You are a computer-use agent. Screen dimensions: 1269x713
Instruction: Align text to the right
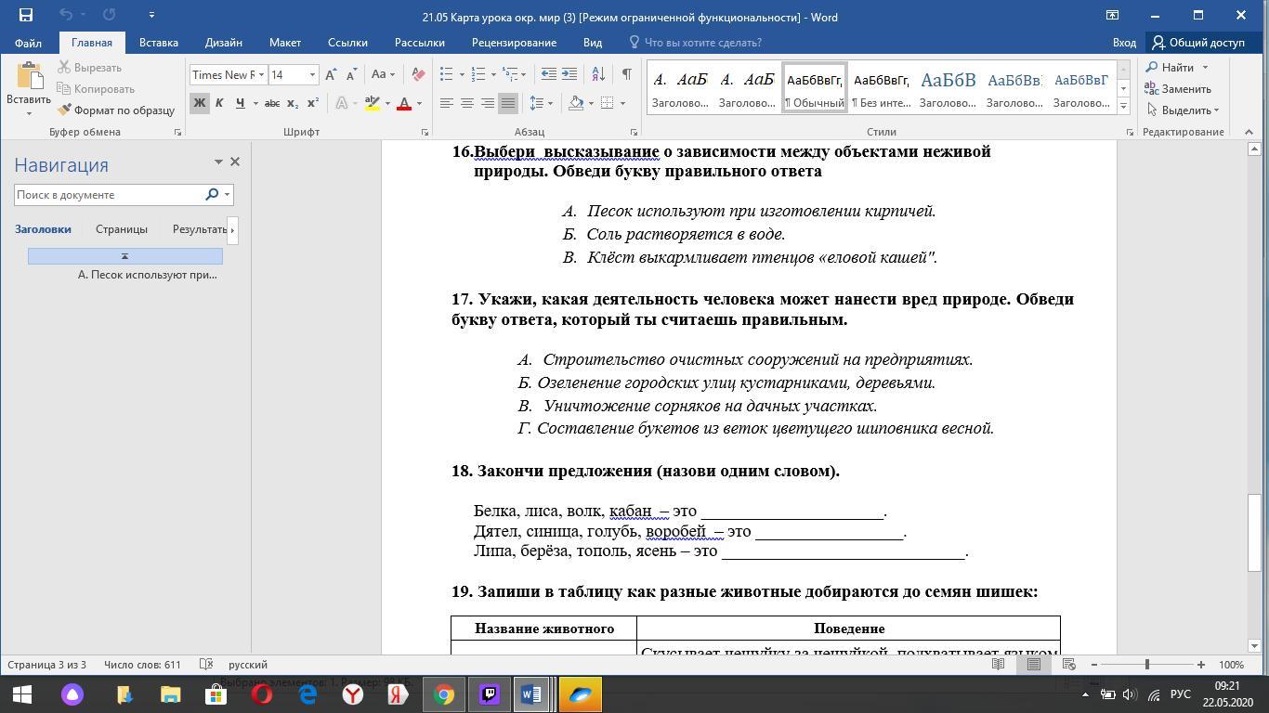pyautogui.click(x=488, y=103)
